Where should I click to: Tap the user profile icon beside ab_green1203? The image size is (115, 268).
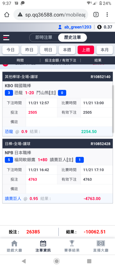coord(60,27)
